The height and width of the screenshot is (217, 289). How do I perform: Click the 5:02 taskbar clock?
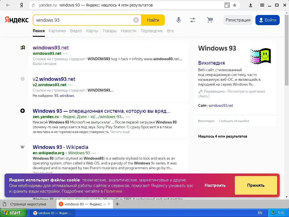pyautogui.click(x=281, y=213)
